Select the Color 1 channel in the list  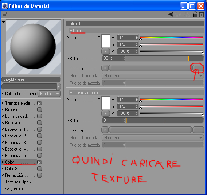pos(11,162)
